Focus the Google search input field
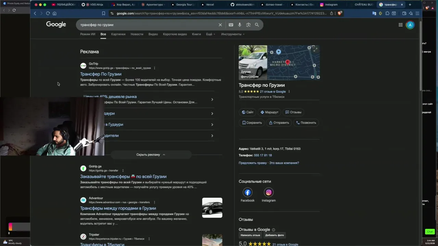The width and height of the screenshot is (438, 246). [147, 25]
